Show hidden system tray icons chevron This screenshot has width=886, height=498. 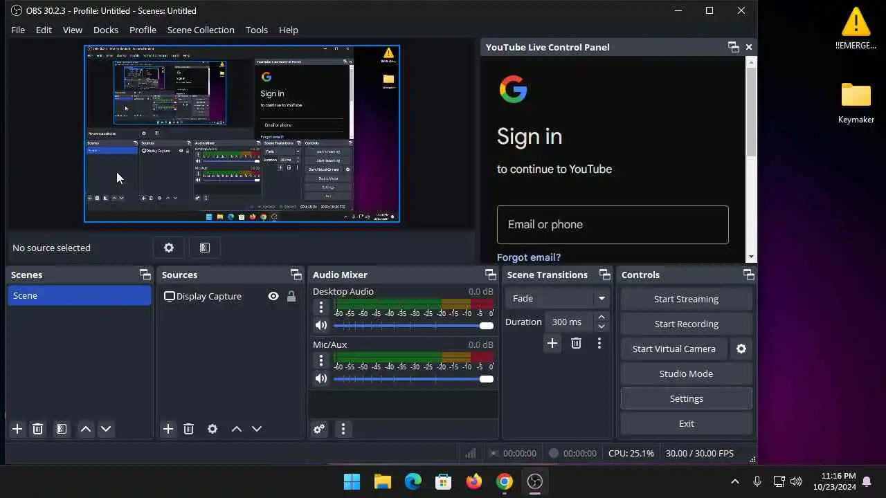(x=735, y=481)
